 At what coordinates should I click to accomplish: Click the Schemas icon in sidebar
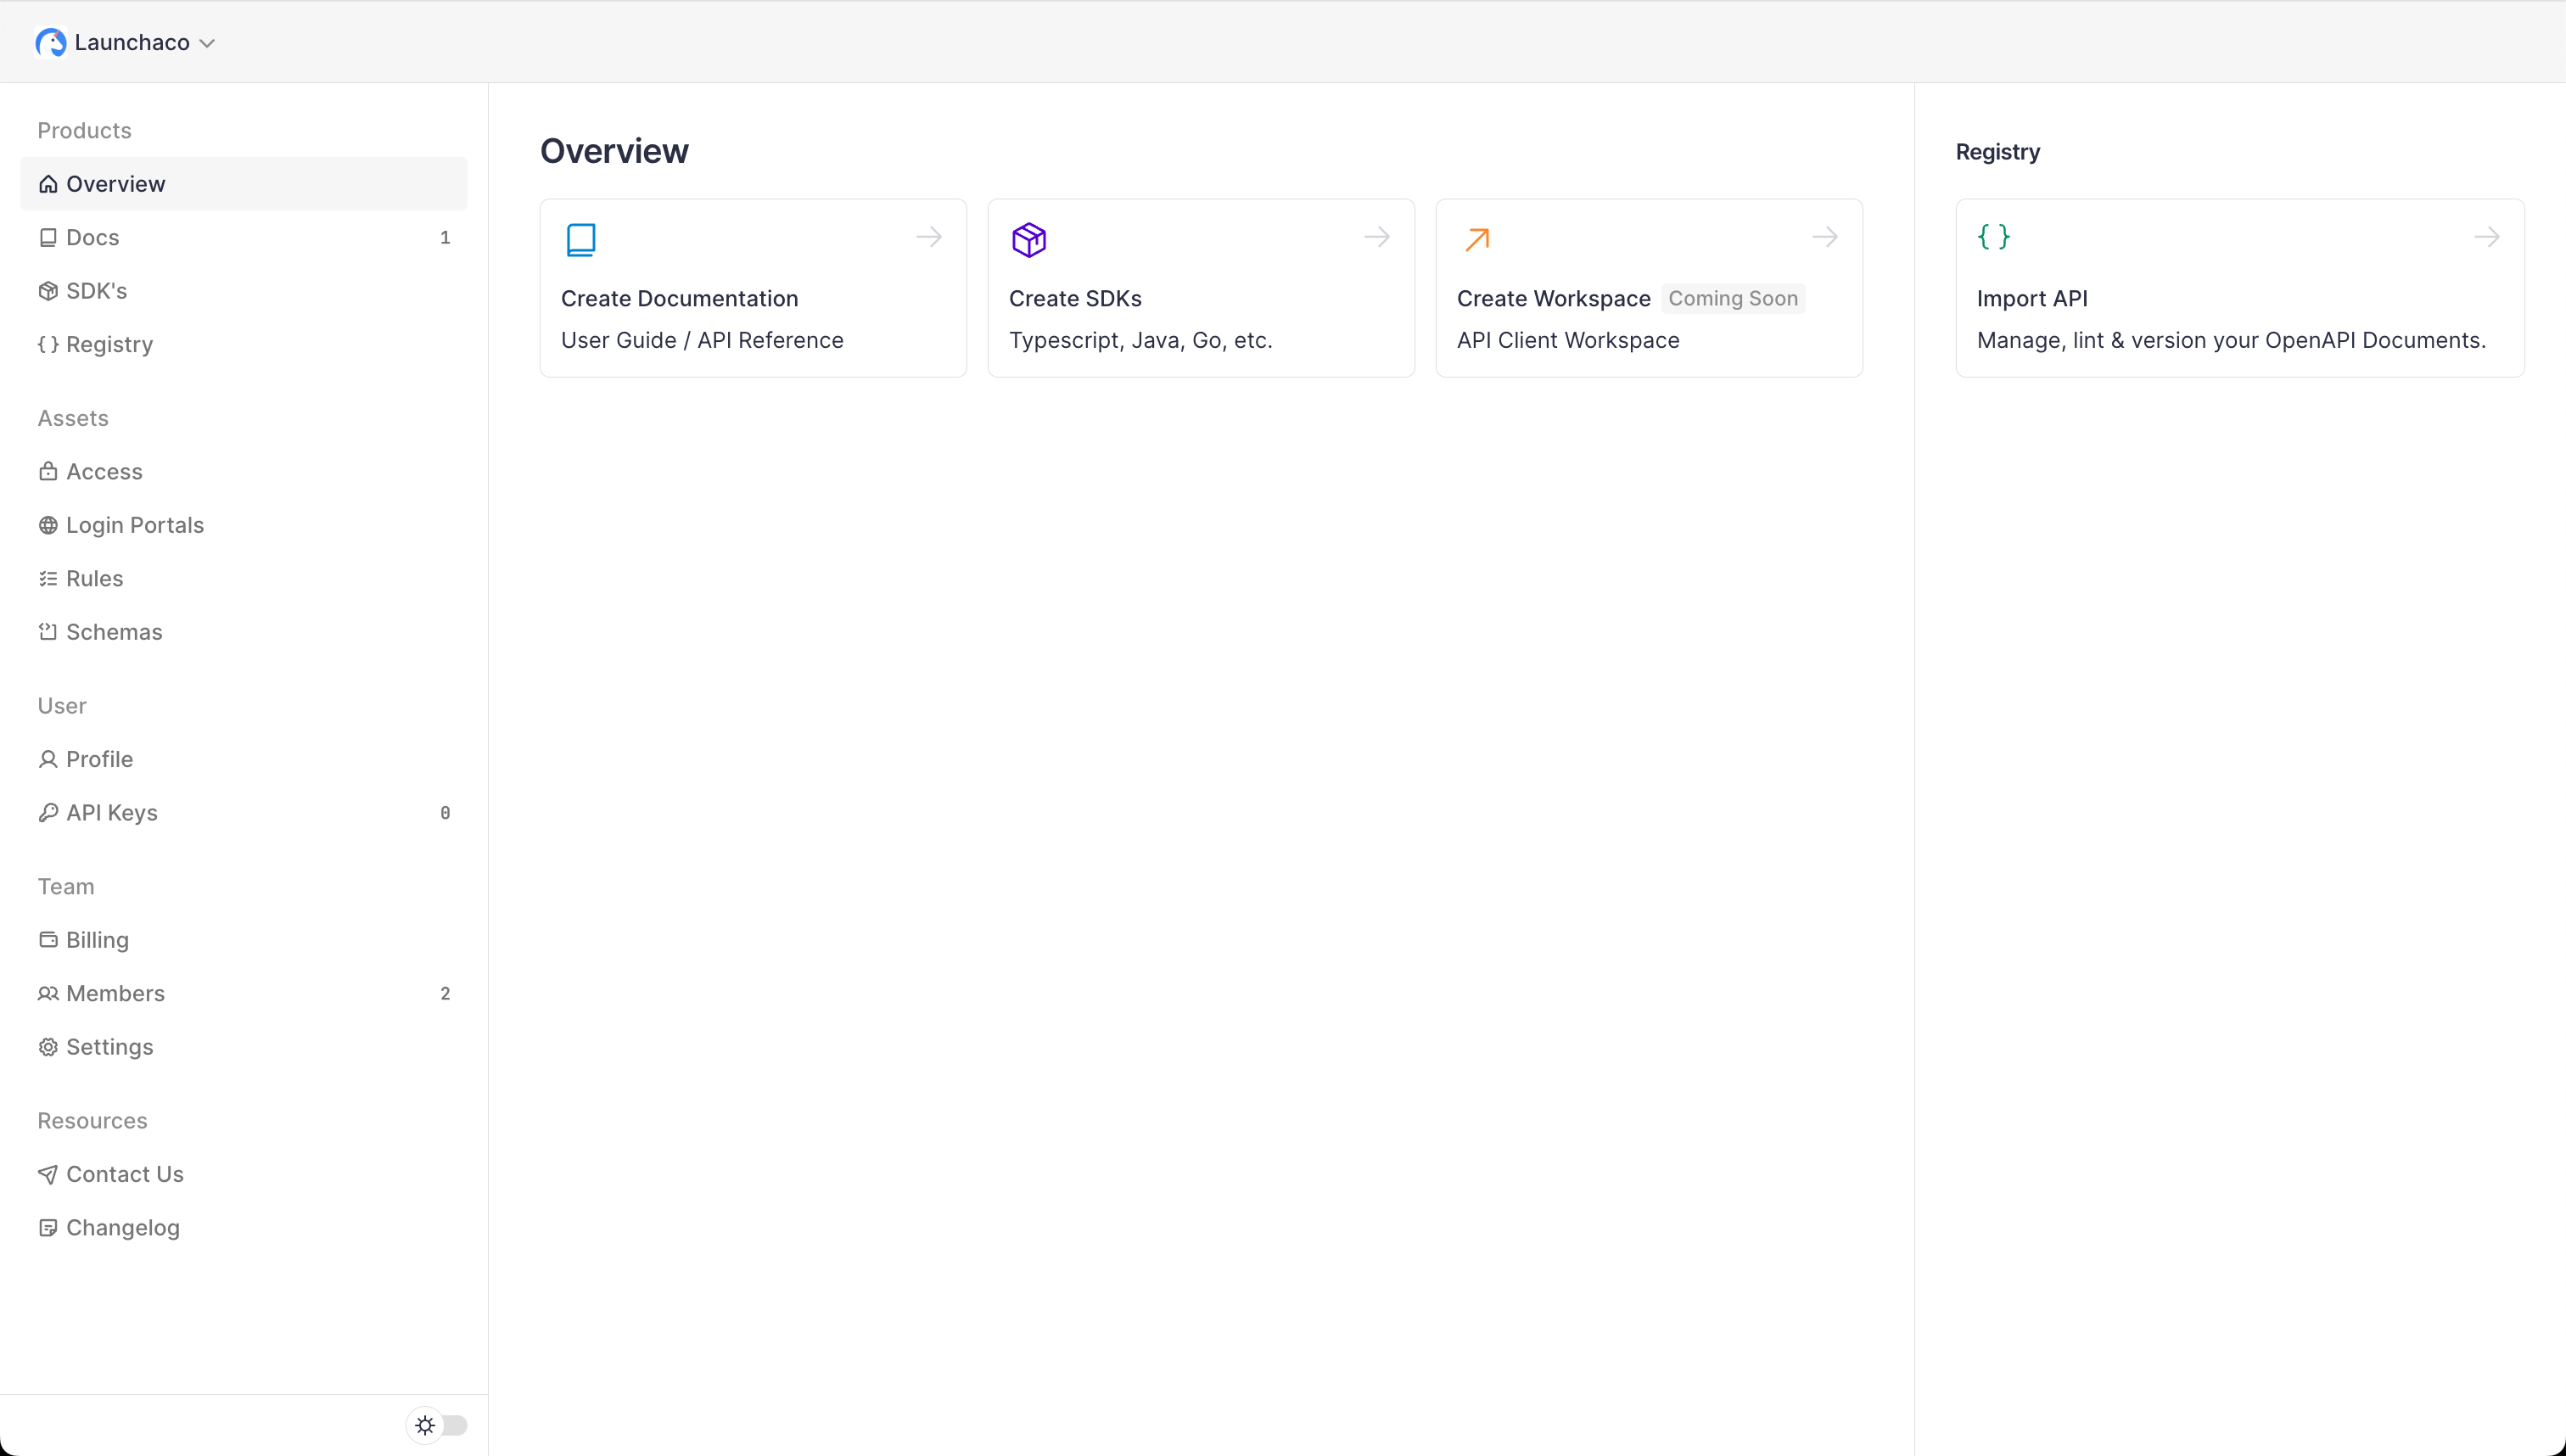pos(48,632)
